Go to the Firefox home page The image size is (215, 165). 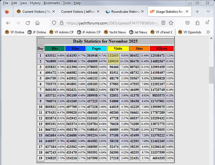point(37,23)
